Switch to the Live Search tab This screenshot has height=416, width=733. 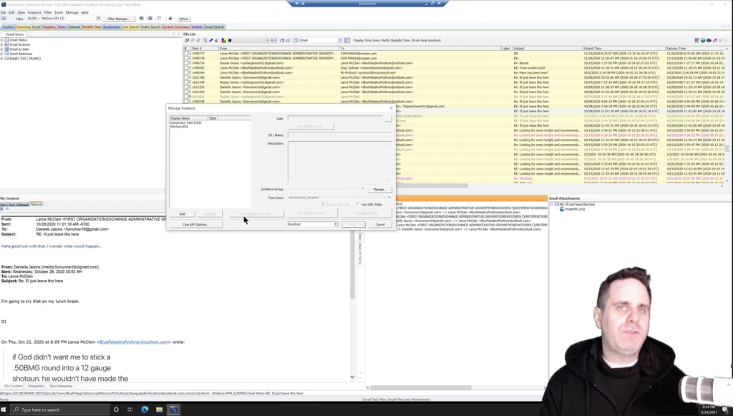[131, 27]
